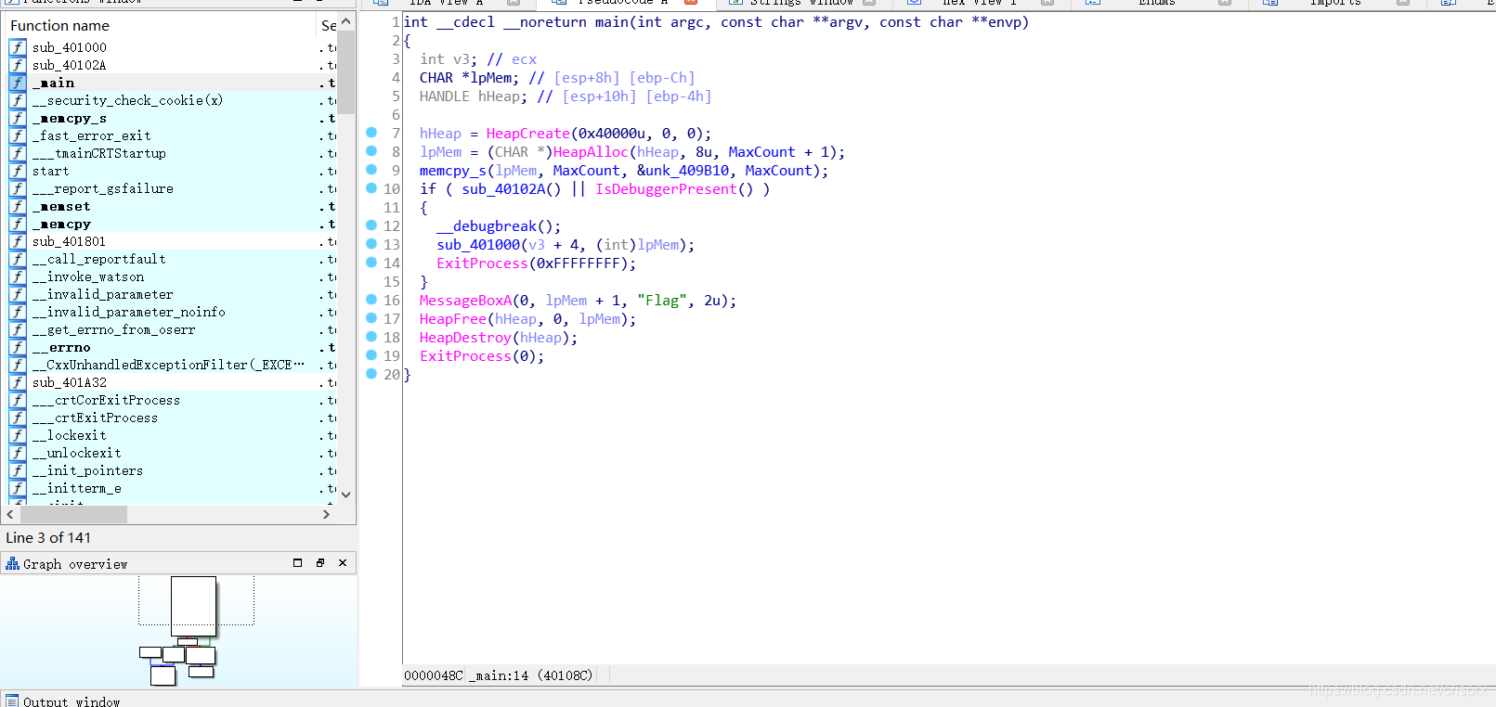Click the function icon beside sub_401A32
Screen dimensions: 1496x707
pyautogui.click(x=18, y=382)
